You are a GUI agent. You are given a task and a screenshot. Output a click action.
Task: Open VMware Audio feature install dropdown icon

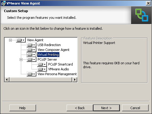pyautogui.click(x=42, y=69)
